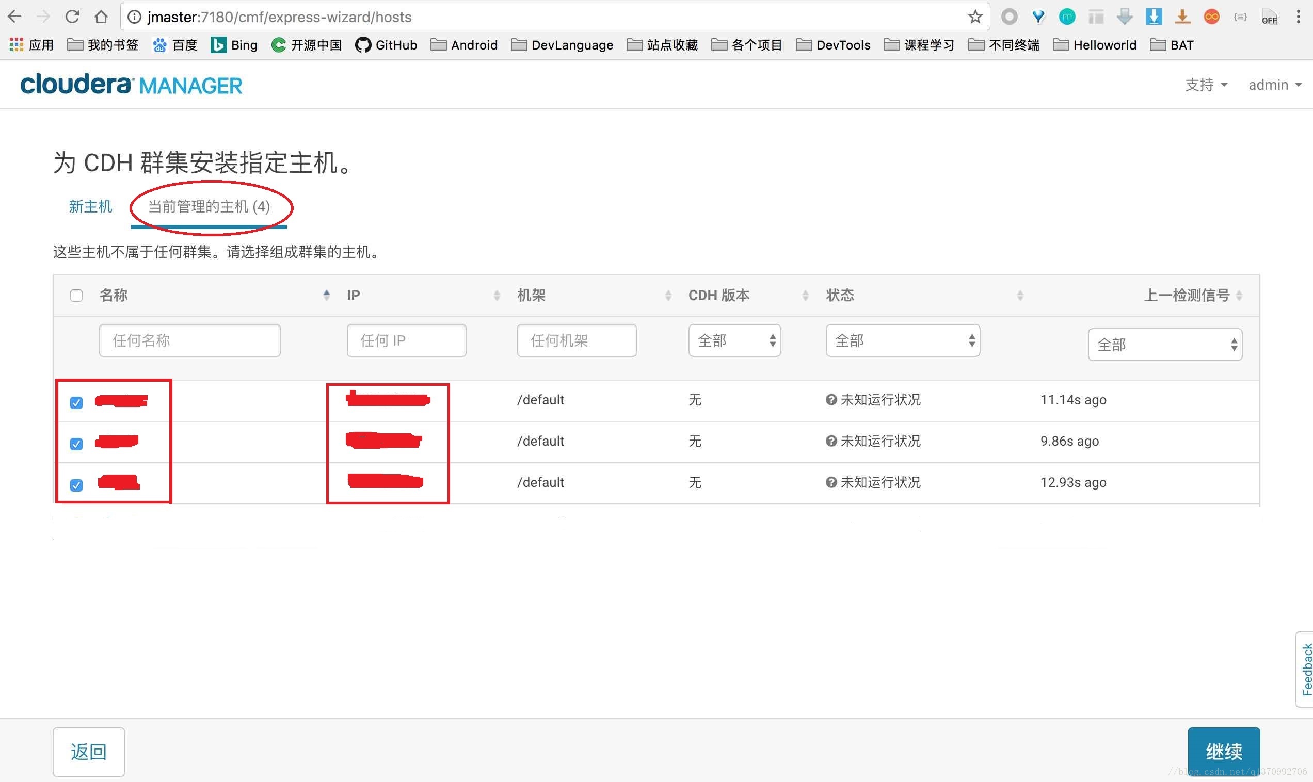Switch to the 新主机 tab
The width and height of the screenshot is (1313, 782).
[x=91, y=206]
